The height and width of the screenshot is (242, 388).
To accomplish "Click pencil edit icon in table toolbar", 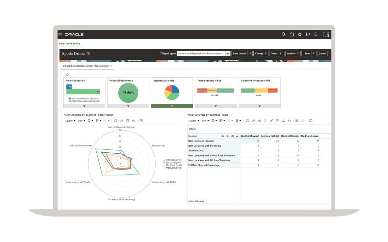I will point(271,121).
